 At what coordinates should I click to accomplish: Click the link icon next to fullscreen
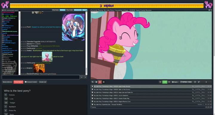[x=199, y=82]
